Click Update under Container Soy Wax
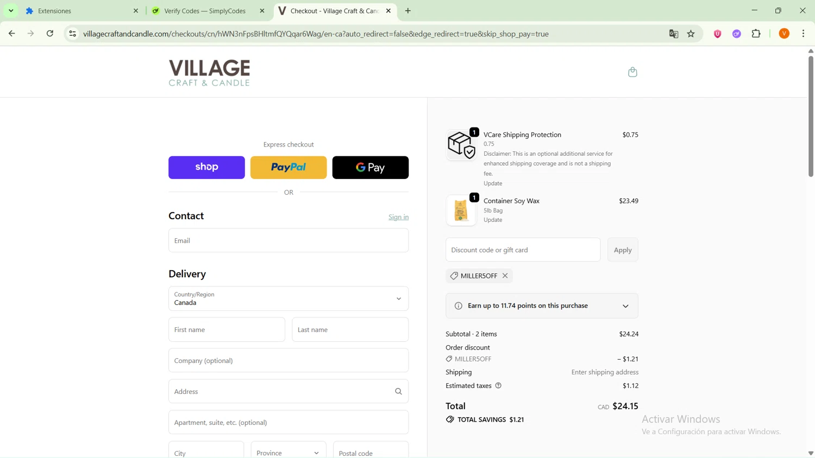Image resolution: width=815 pixels, height=458 pixels. pyautogui.click(x=493, y=220)
